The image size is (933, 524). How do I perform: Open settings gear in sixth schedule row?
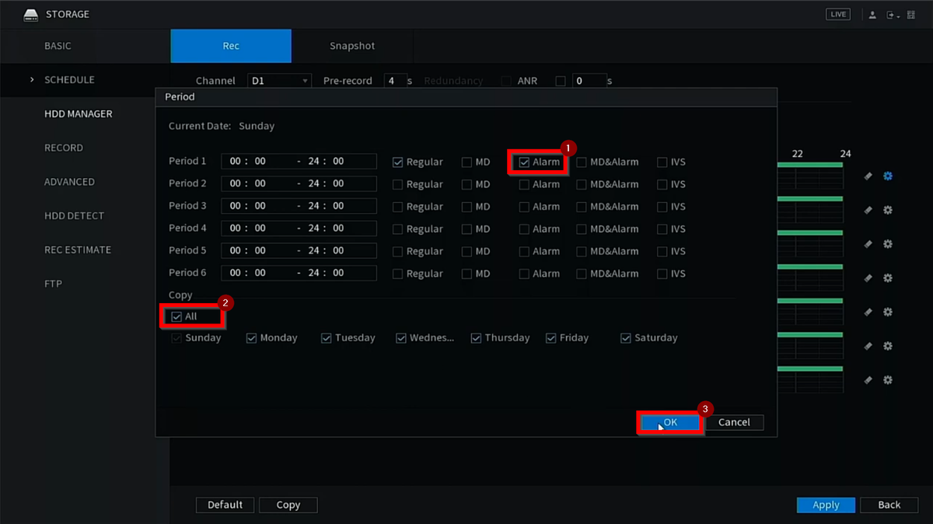coord(888,346)
